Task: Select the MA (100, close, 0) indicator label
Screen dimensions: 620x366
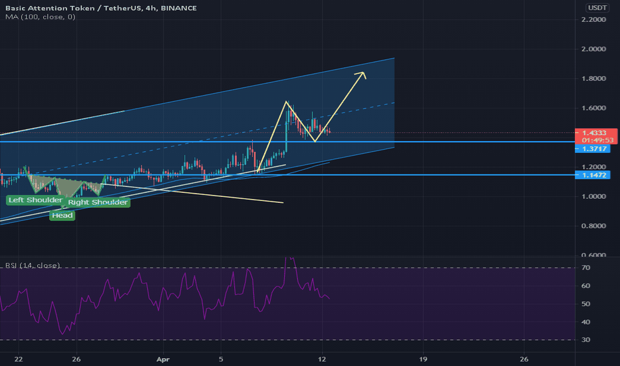Action: 41,17
